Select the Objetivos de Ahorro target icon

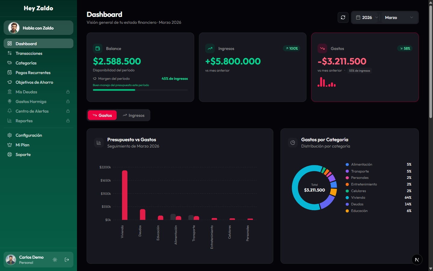click(9, 82)
